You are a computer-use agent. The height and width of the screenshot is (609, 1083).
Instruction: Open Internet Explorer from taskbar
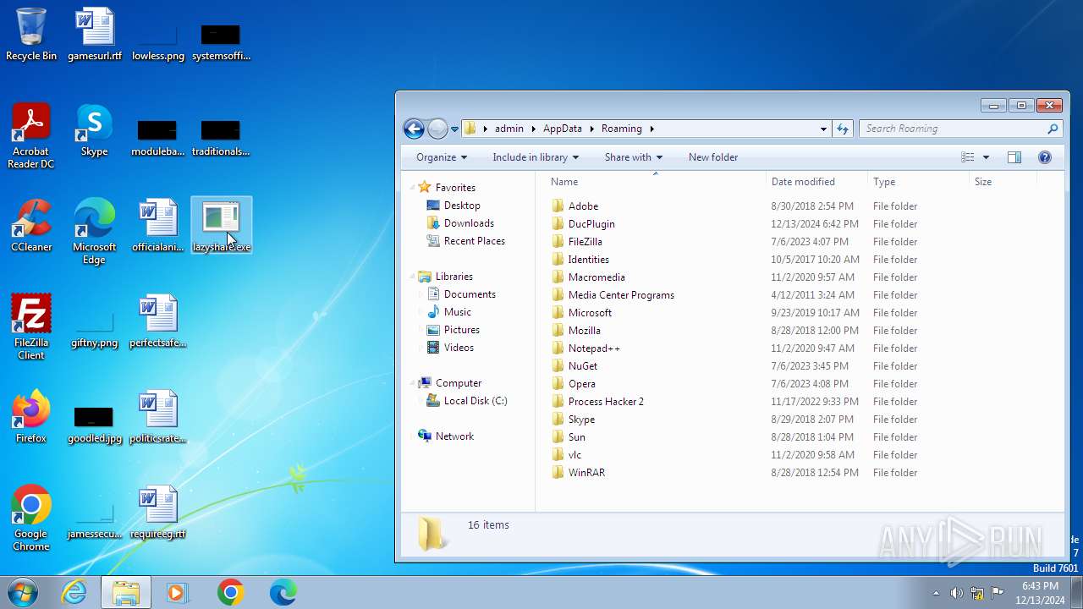pos(74,592)
